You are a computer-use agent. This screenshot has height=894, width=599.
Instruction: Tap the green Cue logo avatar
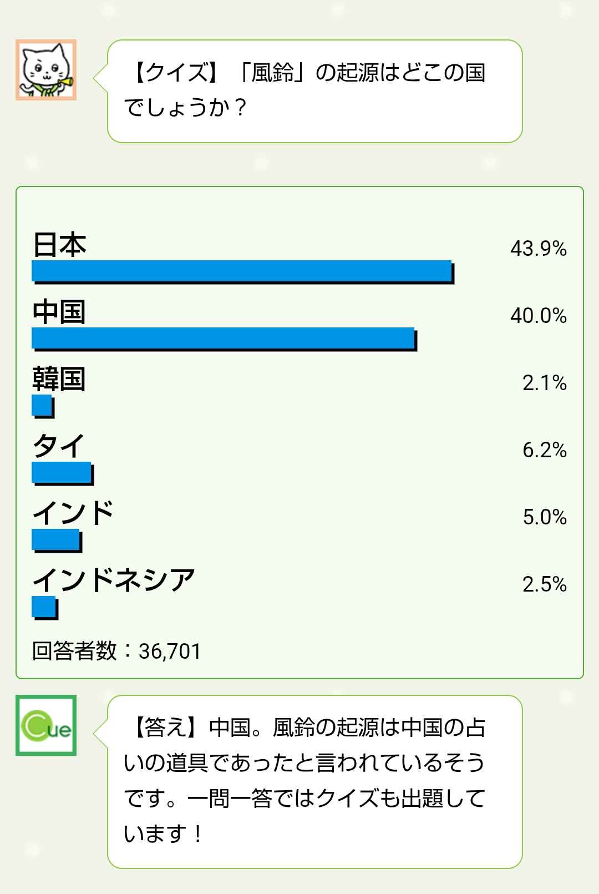45,725
